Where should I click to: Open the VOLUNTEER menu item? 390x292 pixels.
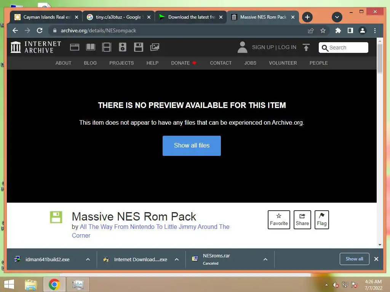pos(283,63)
